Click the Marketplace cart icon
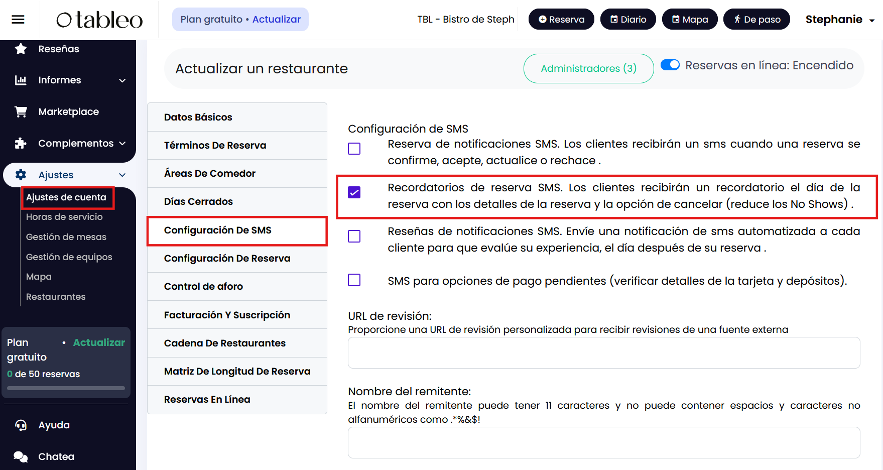This screenshot has height=470, width=883. click(x=21, y=111)
